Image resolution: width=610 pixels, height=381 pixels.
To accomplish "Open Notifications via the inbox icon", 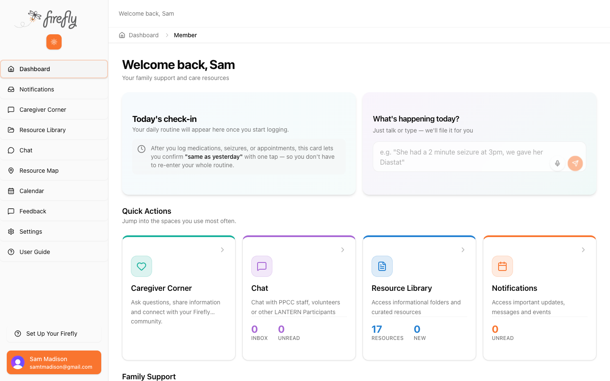I will tap(11, 89).
